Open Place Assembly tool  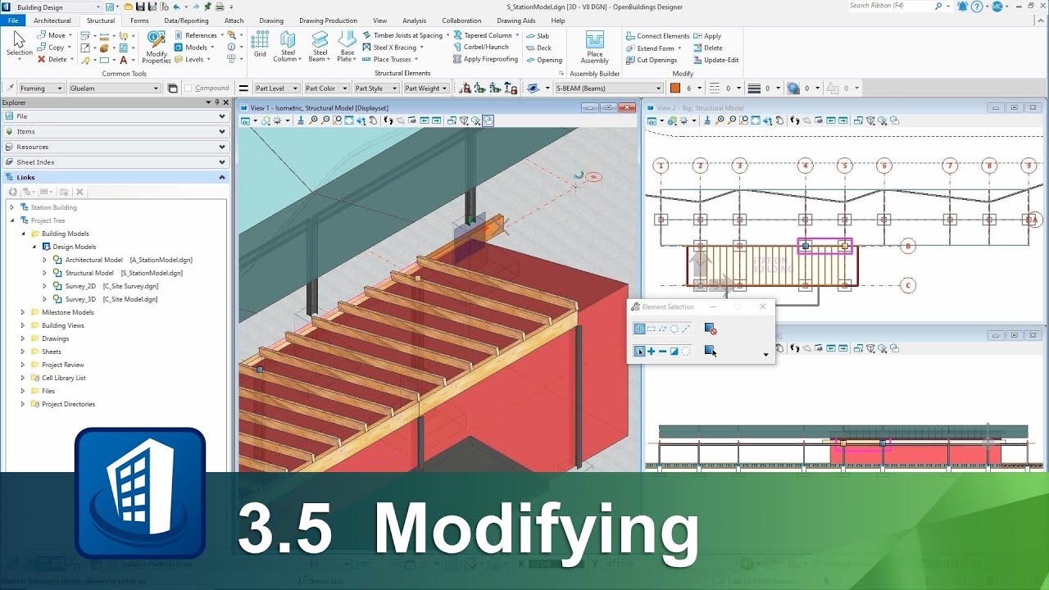click(594, 48)
